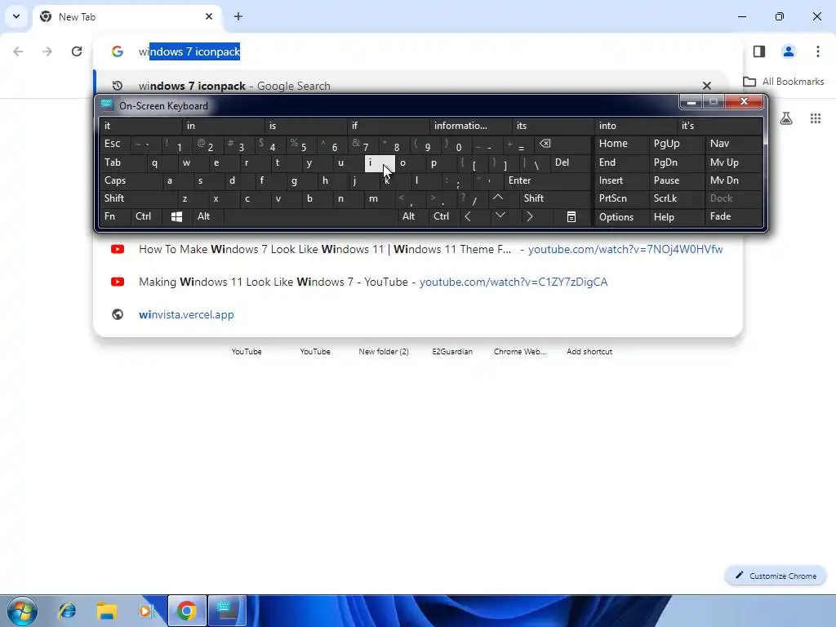Remove windows 7 iconpack suggestion
The image size is (836, 627).
coord(706,86)
